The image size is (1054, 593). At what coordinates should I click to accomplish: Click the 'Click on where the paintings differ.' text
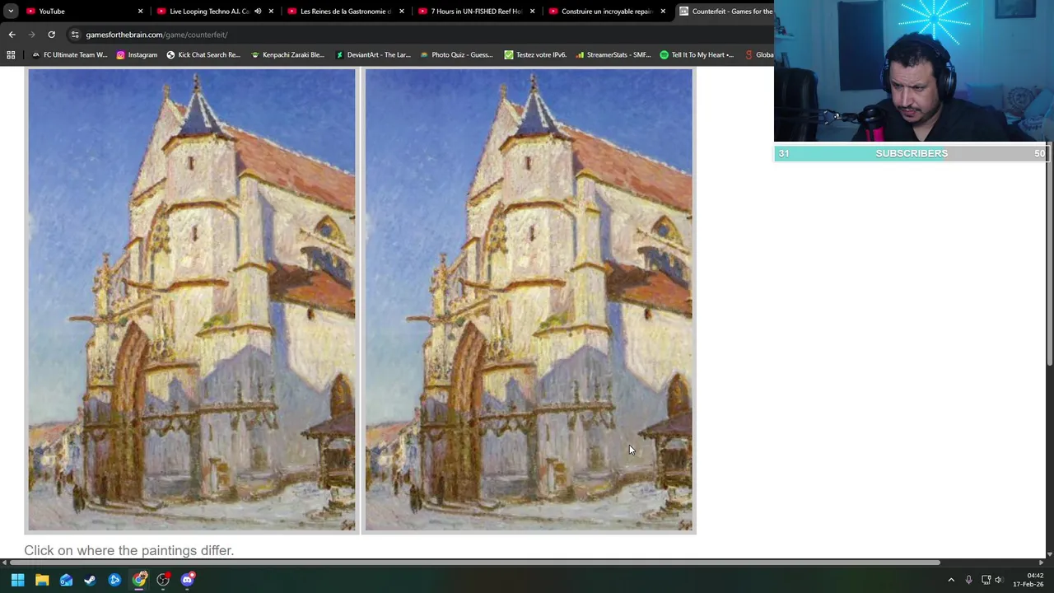coord(129,550)
